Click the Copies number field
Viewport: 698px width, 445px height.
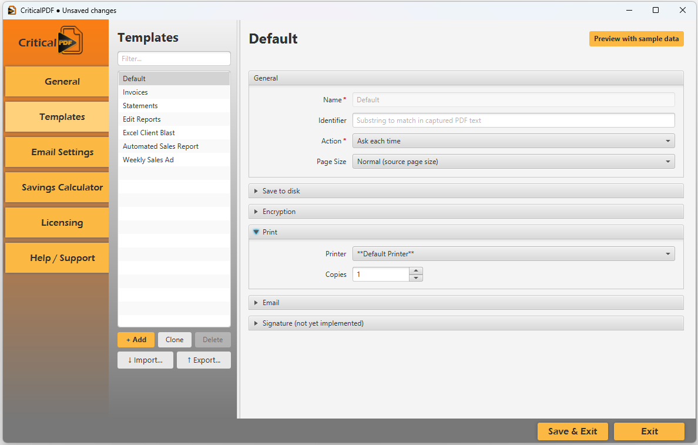click(x=381, y=275)
